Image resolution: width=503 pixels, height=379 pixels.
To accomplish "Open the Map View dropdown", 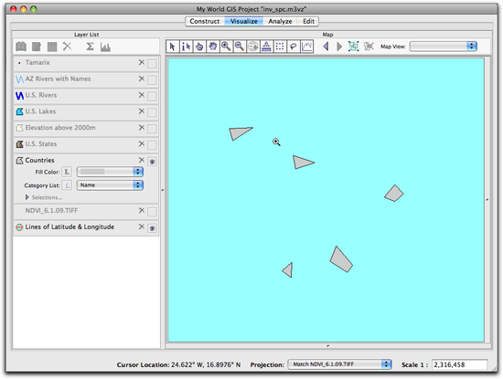I will [x=444, y=47].
